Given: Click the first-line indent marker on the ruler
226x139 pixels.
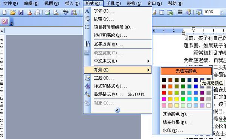Looking at the screenshot, I should (194, 30).
